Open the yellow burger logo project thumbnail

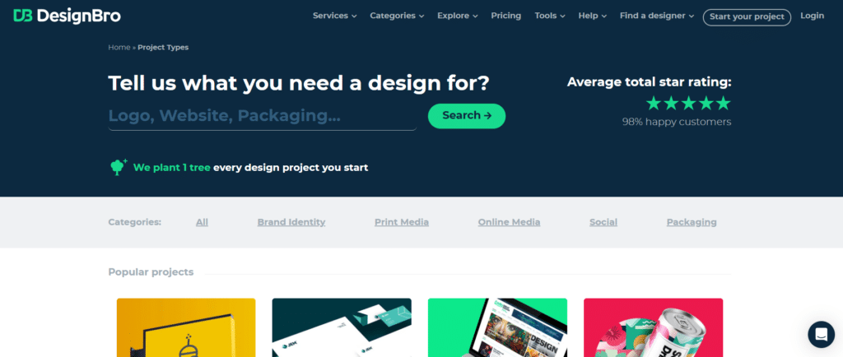186,327
